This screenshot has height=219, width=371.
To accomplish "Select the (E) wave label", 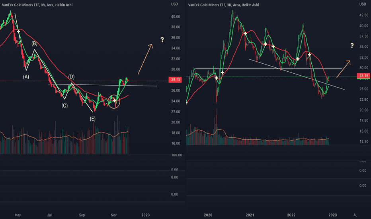I will pos(92,119).
